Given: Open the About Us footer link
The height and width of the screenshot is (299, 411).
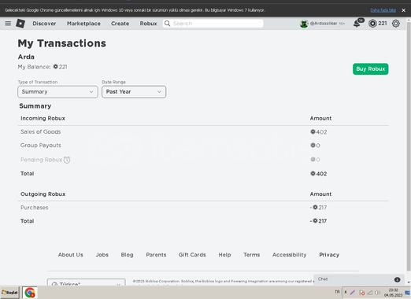Looking at the screenshot, I should point(71,255).
